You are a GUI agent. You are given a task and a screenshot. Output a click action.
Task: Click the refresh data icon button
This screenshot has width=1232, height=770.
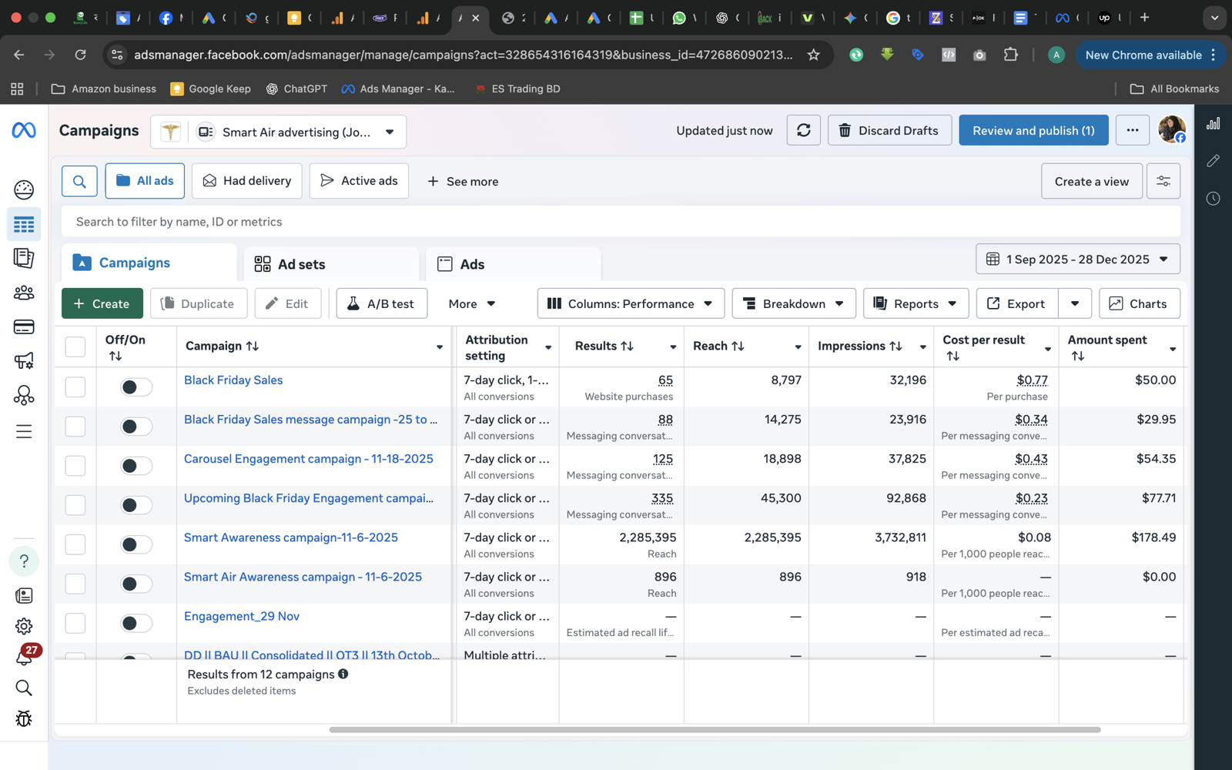pyautogui.click(x=803, y=130)
